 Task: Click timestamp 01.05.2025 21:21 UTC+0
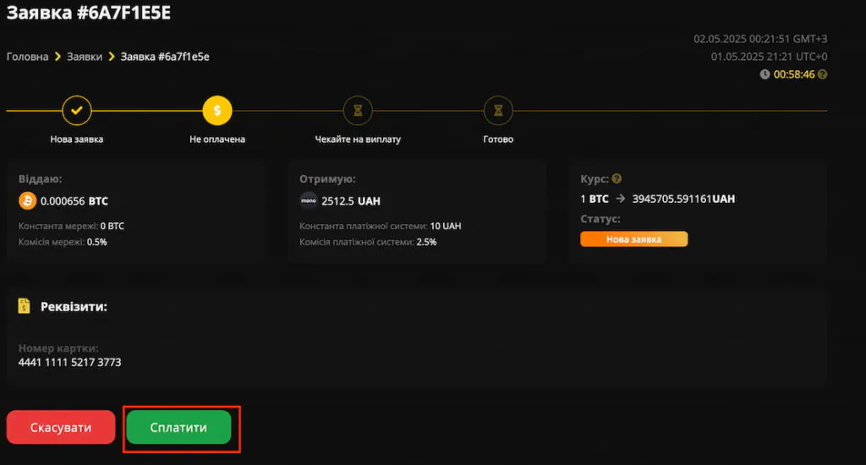[x=770, y=57]
